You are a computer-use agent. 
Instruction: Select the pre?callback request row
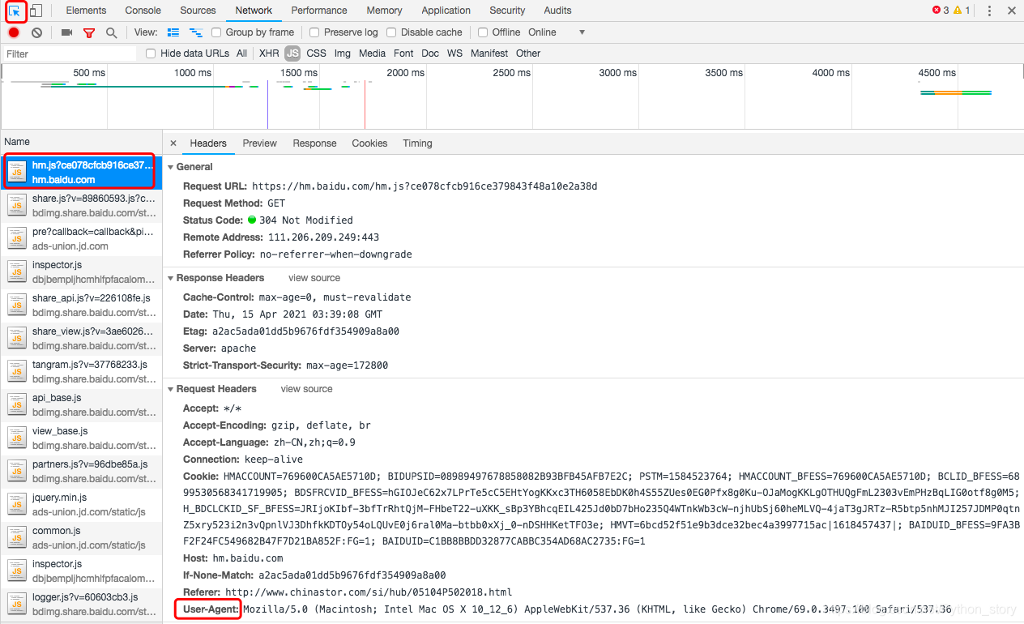pyautogui.click(x=81, y=238)
